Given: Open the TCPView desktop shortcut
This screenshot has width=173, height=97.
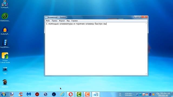Looking at the screenshot, I should (x=5, y=4).
